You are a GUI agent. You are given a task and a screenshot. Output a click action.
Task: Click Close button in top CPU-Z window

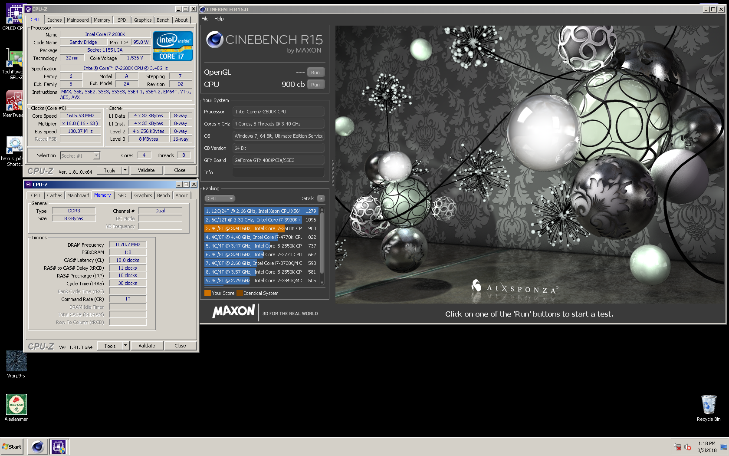point(180,170)
